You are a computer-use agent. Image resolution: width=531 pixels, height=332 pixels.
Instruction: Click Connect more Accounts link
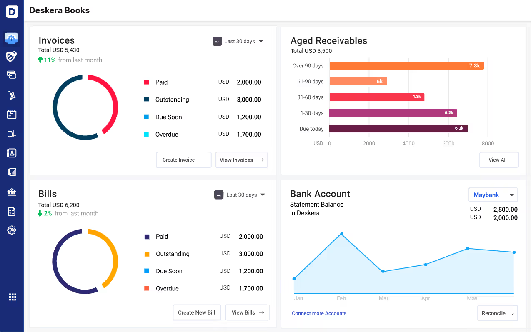pyautogui.click(x=319, y=313)
